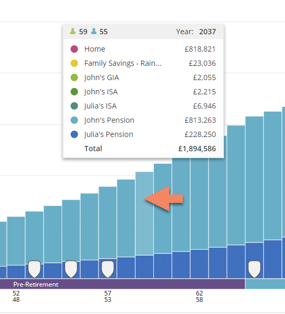285x314 pixels.
Task: Click the 'John's ISA' label
Action: coord(101,92)
